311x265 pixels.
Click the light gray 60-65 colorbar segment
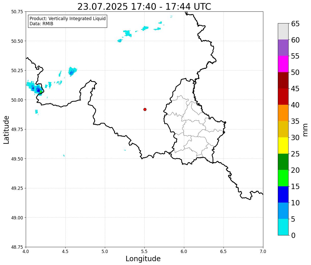[x=283, y=31]
